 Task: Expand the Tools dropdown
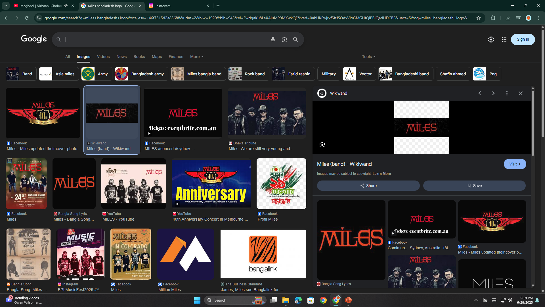(x=368, y=57)
